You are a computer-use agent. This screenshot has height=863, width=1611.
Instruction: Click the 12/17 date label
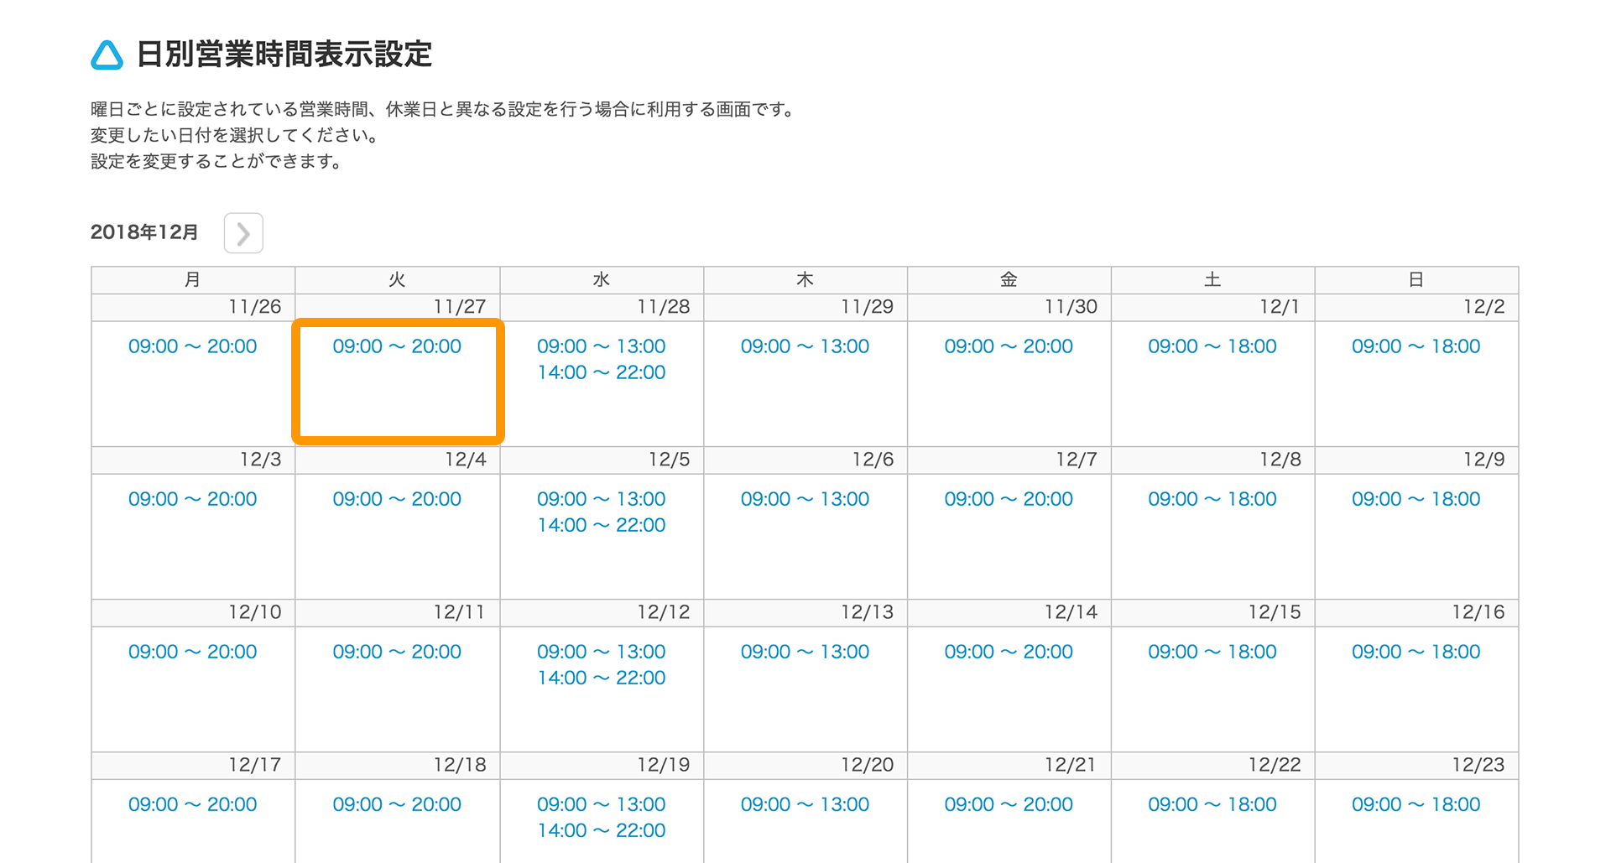(x=255, y=765)
